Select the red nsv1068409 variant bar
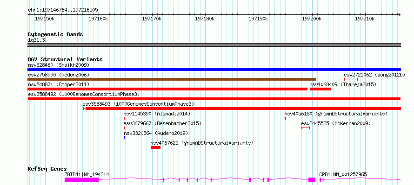The image size is (414, 185). point(321,89)
